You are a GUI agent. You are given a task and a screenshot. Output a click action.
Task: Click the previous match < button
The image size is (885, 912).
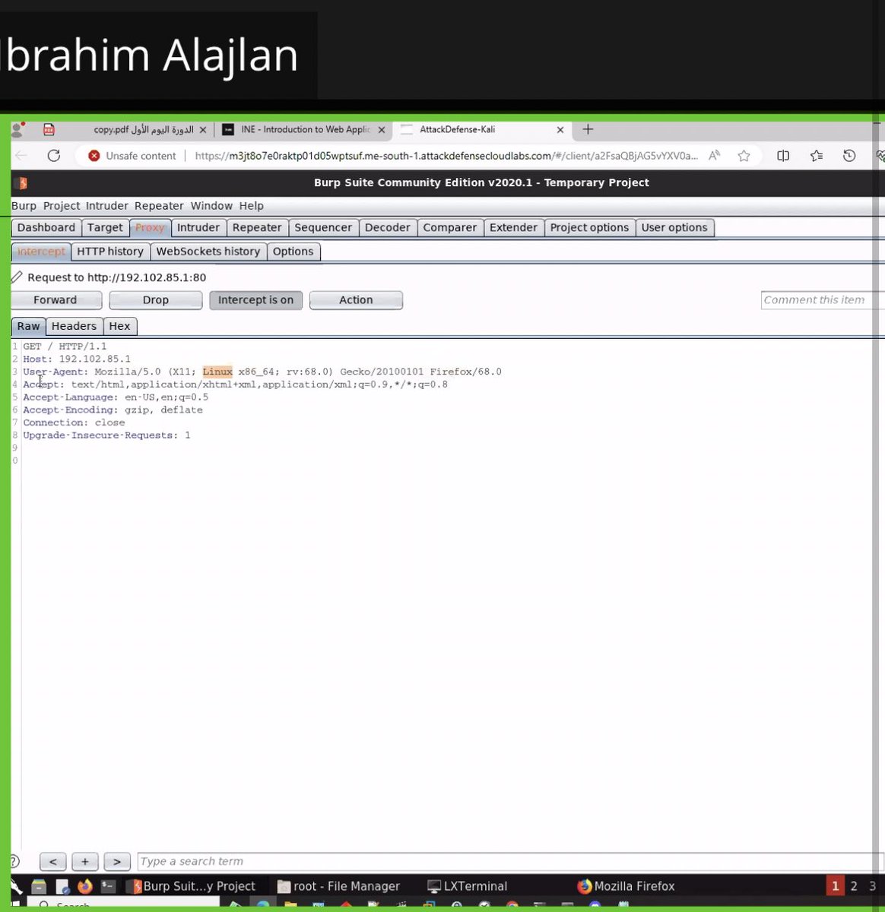[x=52, y=862]
